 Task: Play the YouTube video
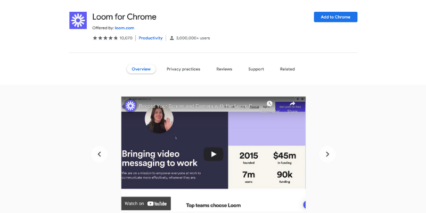(214, 154)
